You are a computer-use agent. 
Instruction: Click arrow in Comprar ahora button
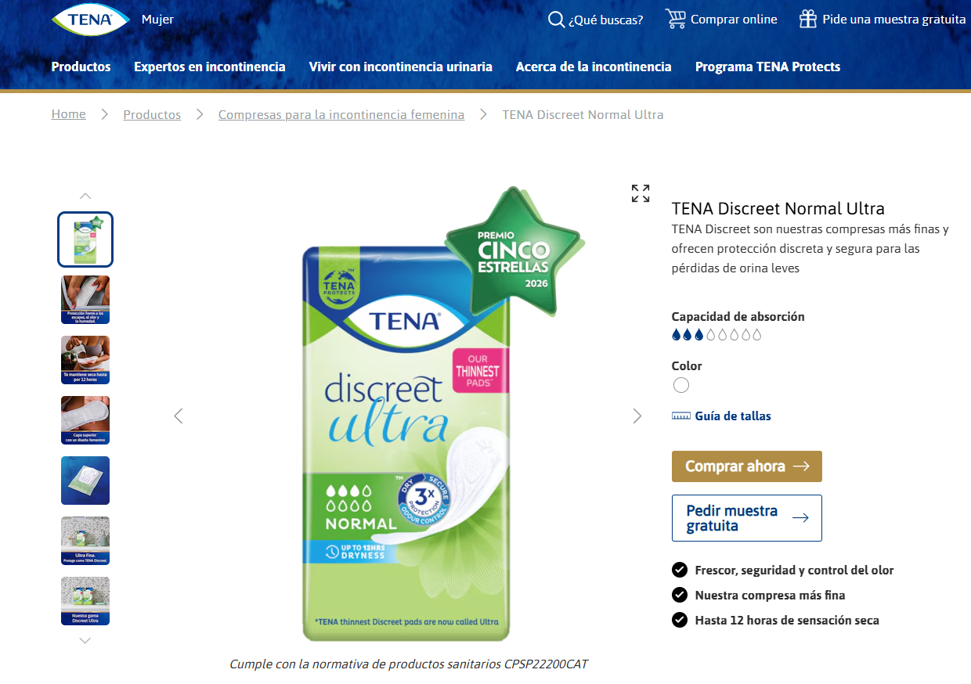(801, 466)
